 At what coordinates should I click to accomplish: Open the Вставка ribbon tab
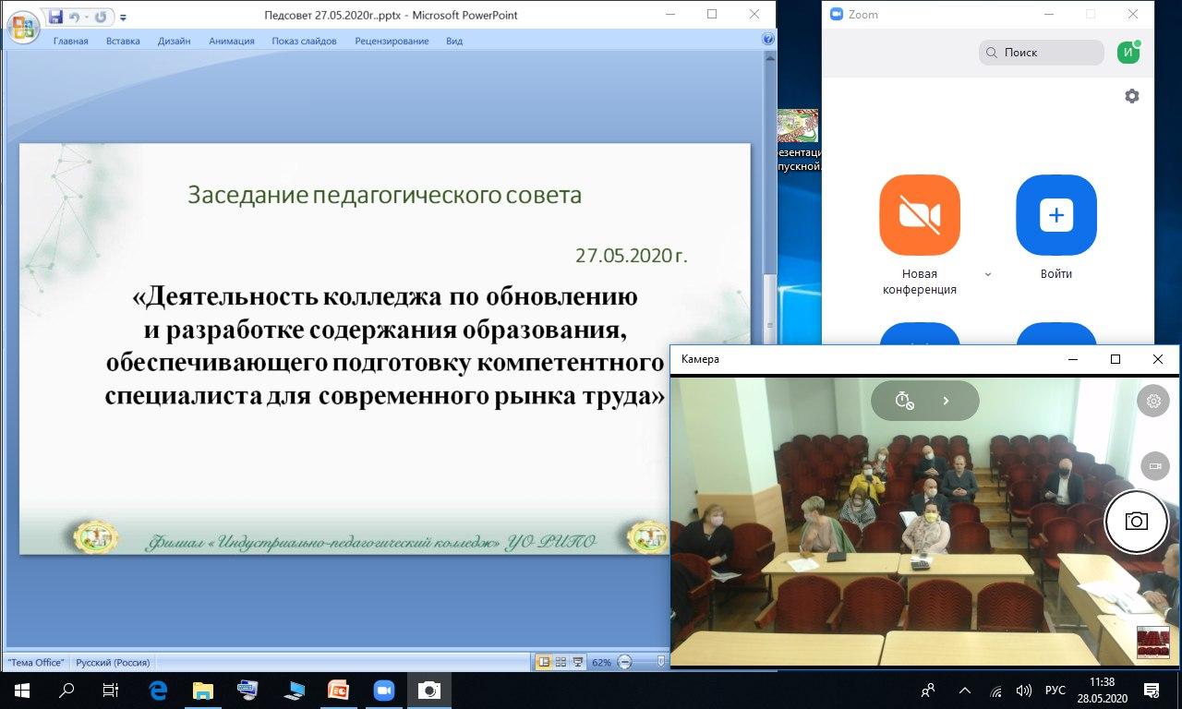(123, 41)
